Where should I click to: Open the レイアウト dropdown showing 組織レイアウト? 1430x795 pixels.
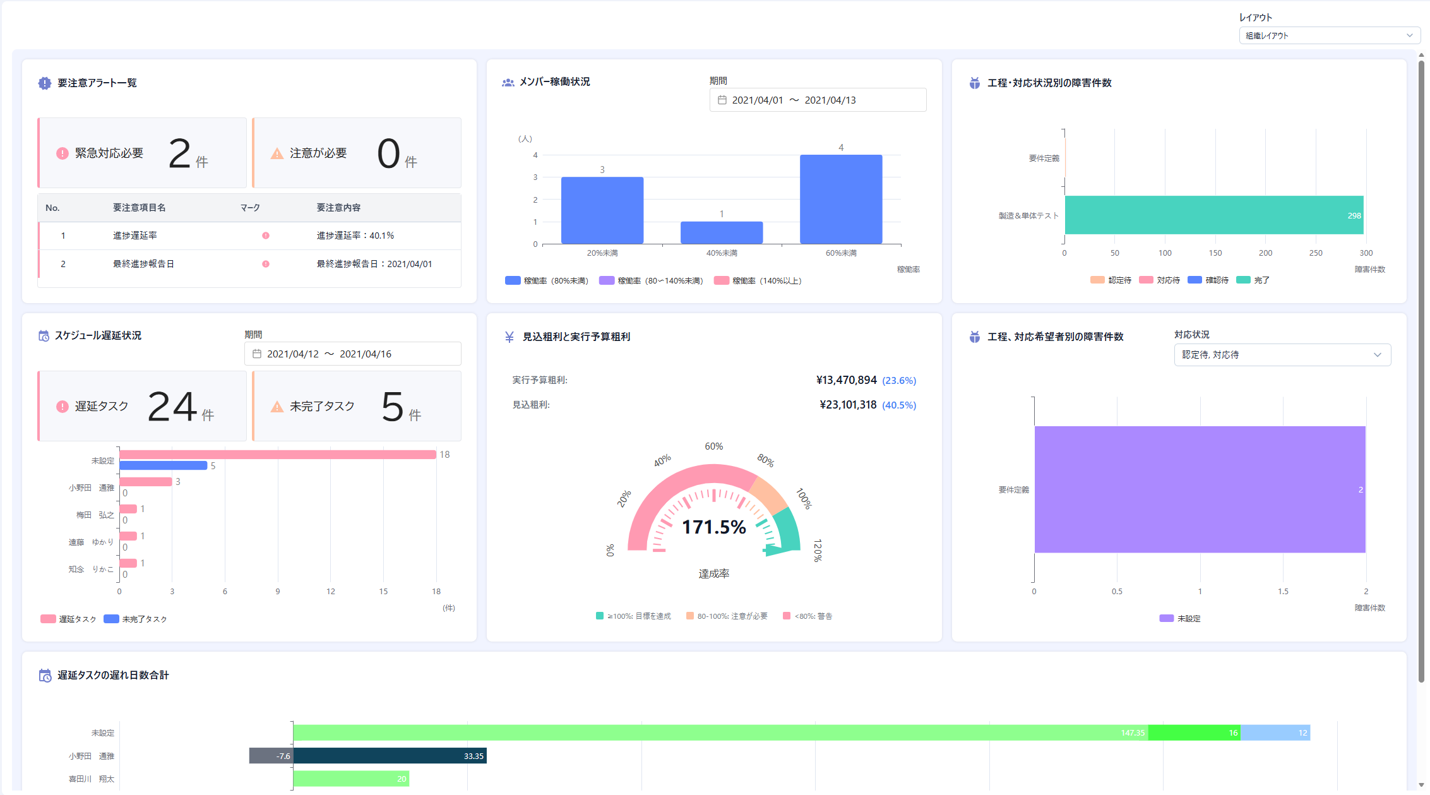click(x=1329, y=36)
